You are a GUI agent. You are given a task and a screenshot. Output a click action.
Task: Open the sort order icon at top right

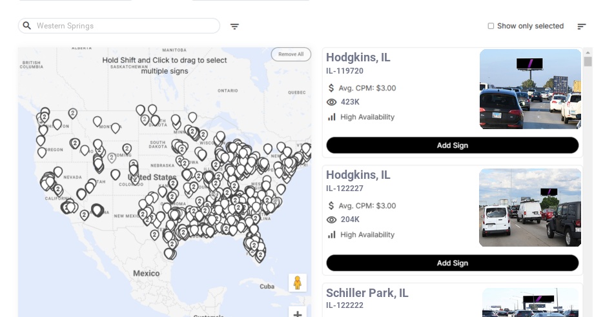point(582,26)
